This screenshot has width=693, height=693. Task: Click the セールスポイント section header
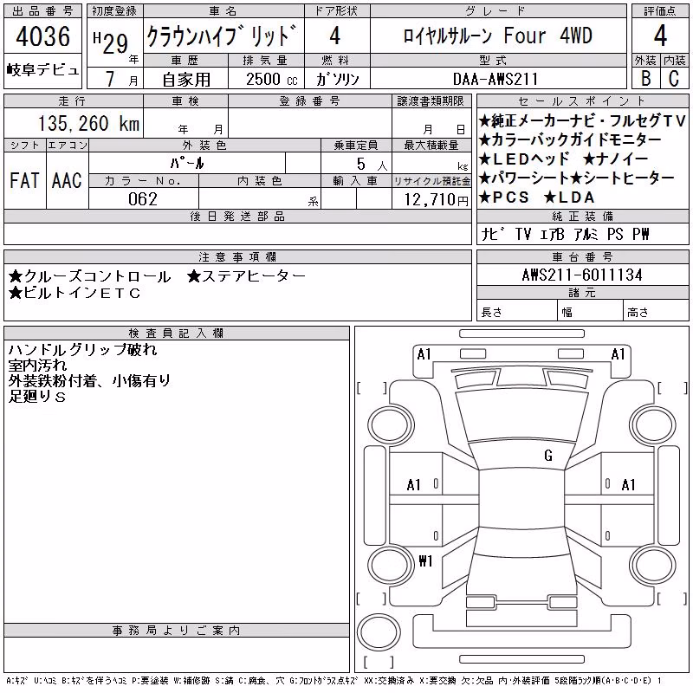(x=582, y=100)
